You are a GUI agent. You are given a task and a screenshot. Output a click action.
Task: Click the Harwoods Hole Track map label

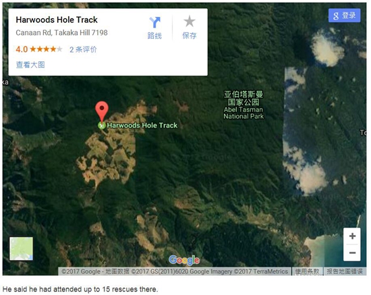click(142, 126)
